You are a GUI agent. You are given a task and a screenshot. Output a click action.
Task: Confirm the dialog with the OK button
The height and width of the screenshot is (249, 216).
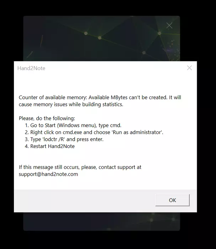click(172, 200)
